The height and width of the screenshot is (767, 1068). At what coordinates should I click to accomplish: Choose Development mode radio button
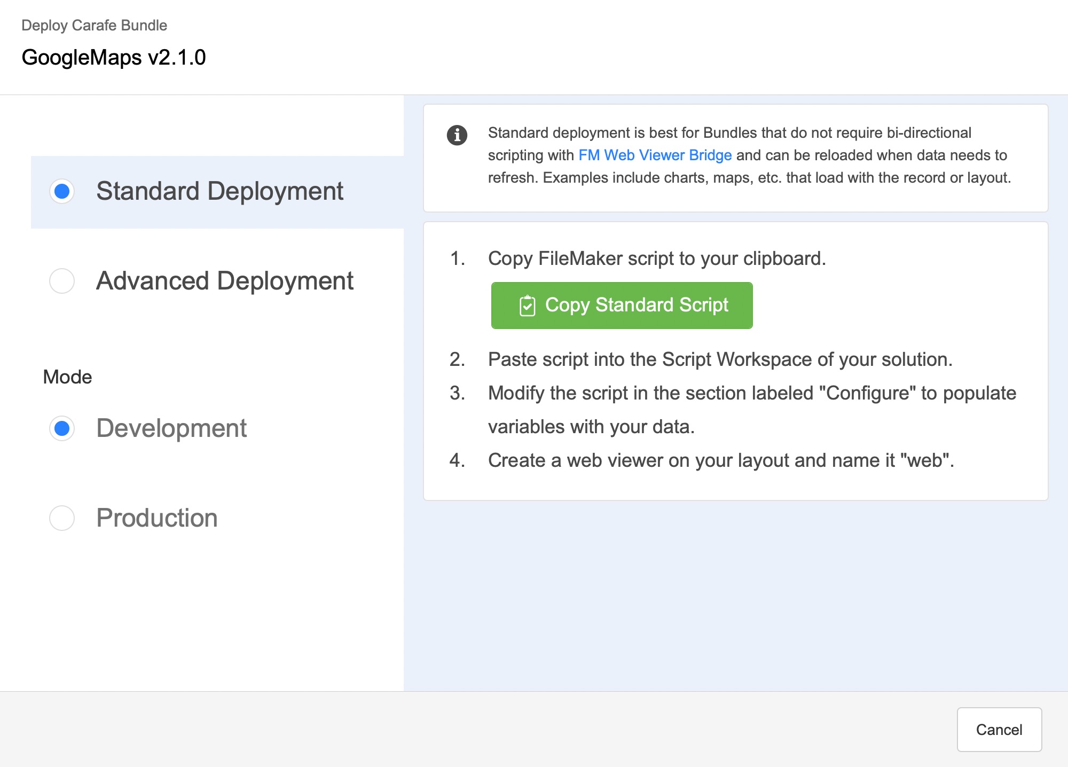pos(62,428)
